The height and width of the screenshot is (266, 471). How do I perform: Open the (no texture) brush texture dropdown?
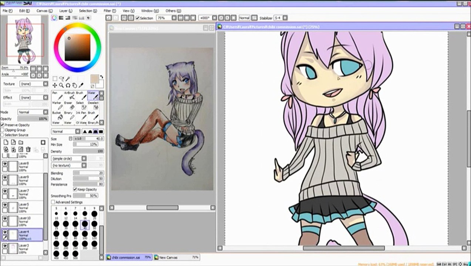[69, 166]
